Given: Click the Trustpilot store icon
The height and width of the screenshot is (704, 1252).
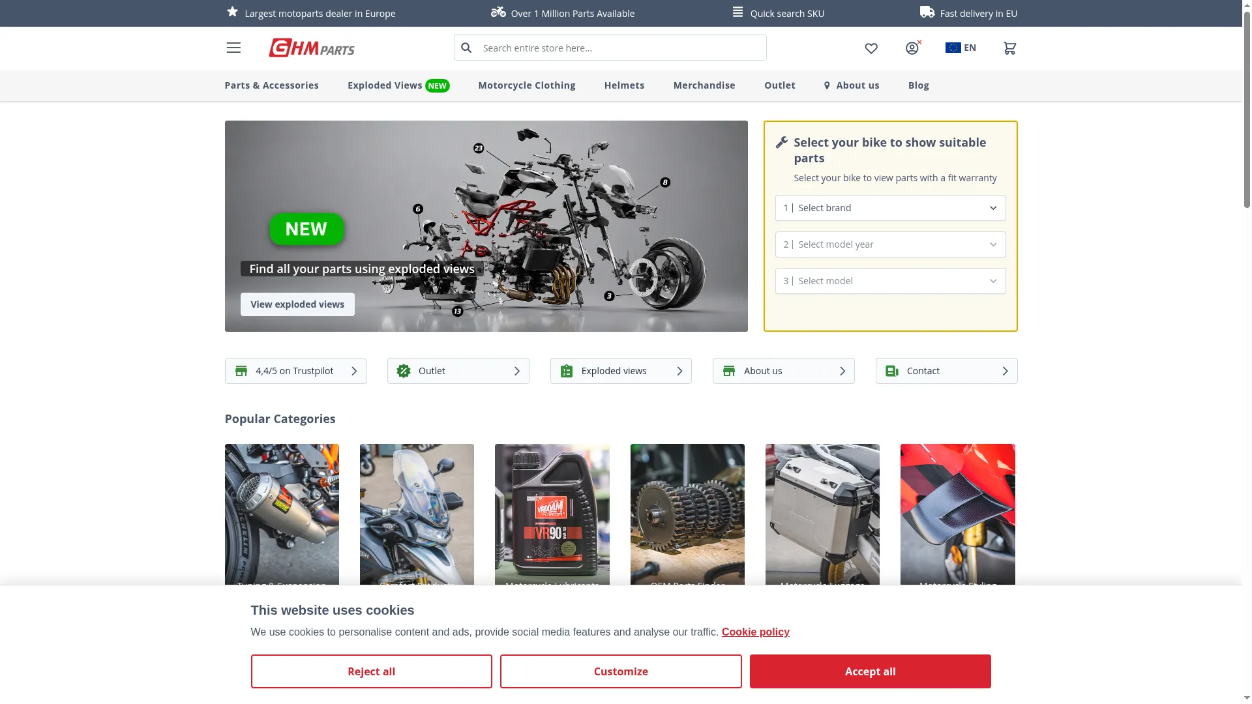Looking at the screenshot, I should 241,371.
